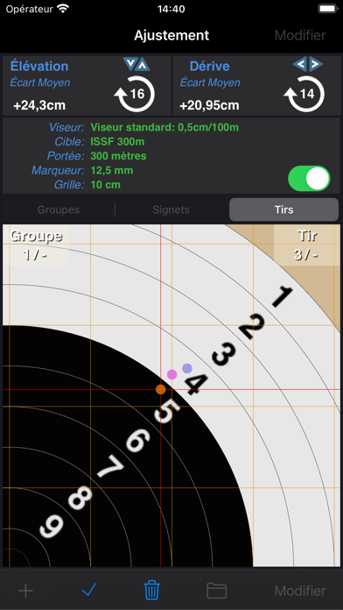This screenshot has height=610, width=343.
Task: Tap the Wi-Fi status icon
Action: pyautogui.click(x=62, y=9)
